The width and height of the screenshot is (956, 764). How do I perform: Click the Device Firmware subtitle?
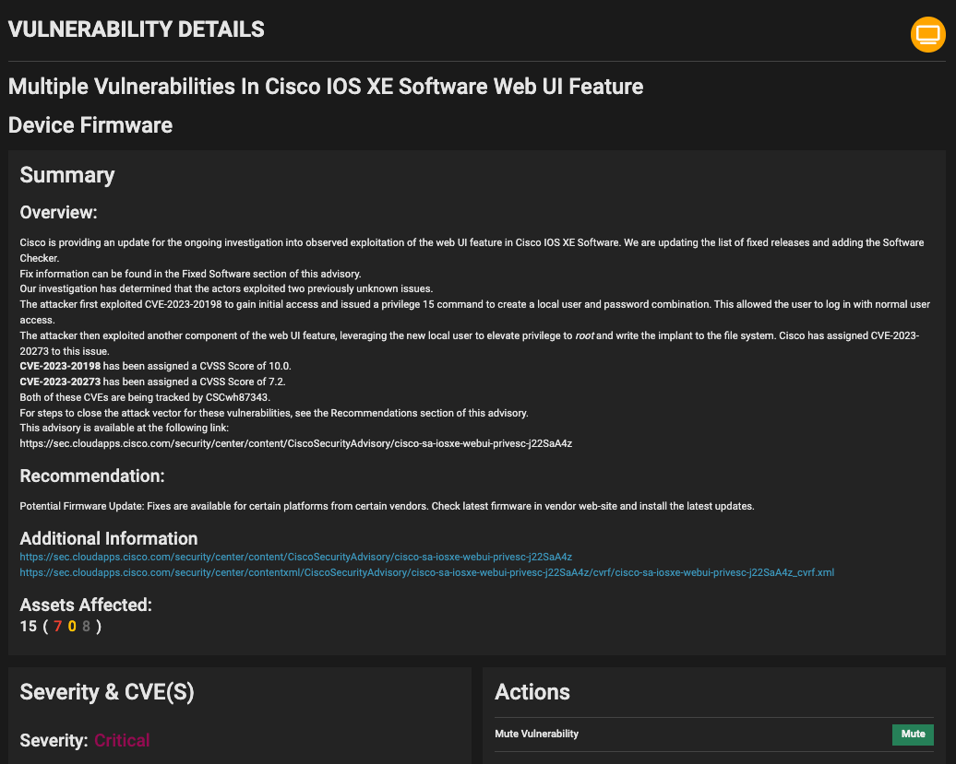90,125
